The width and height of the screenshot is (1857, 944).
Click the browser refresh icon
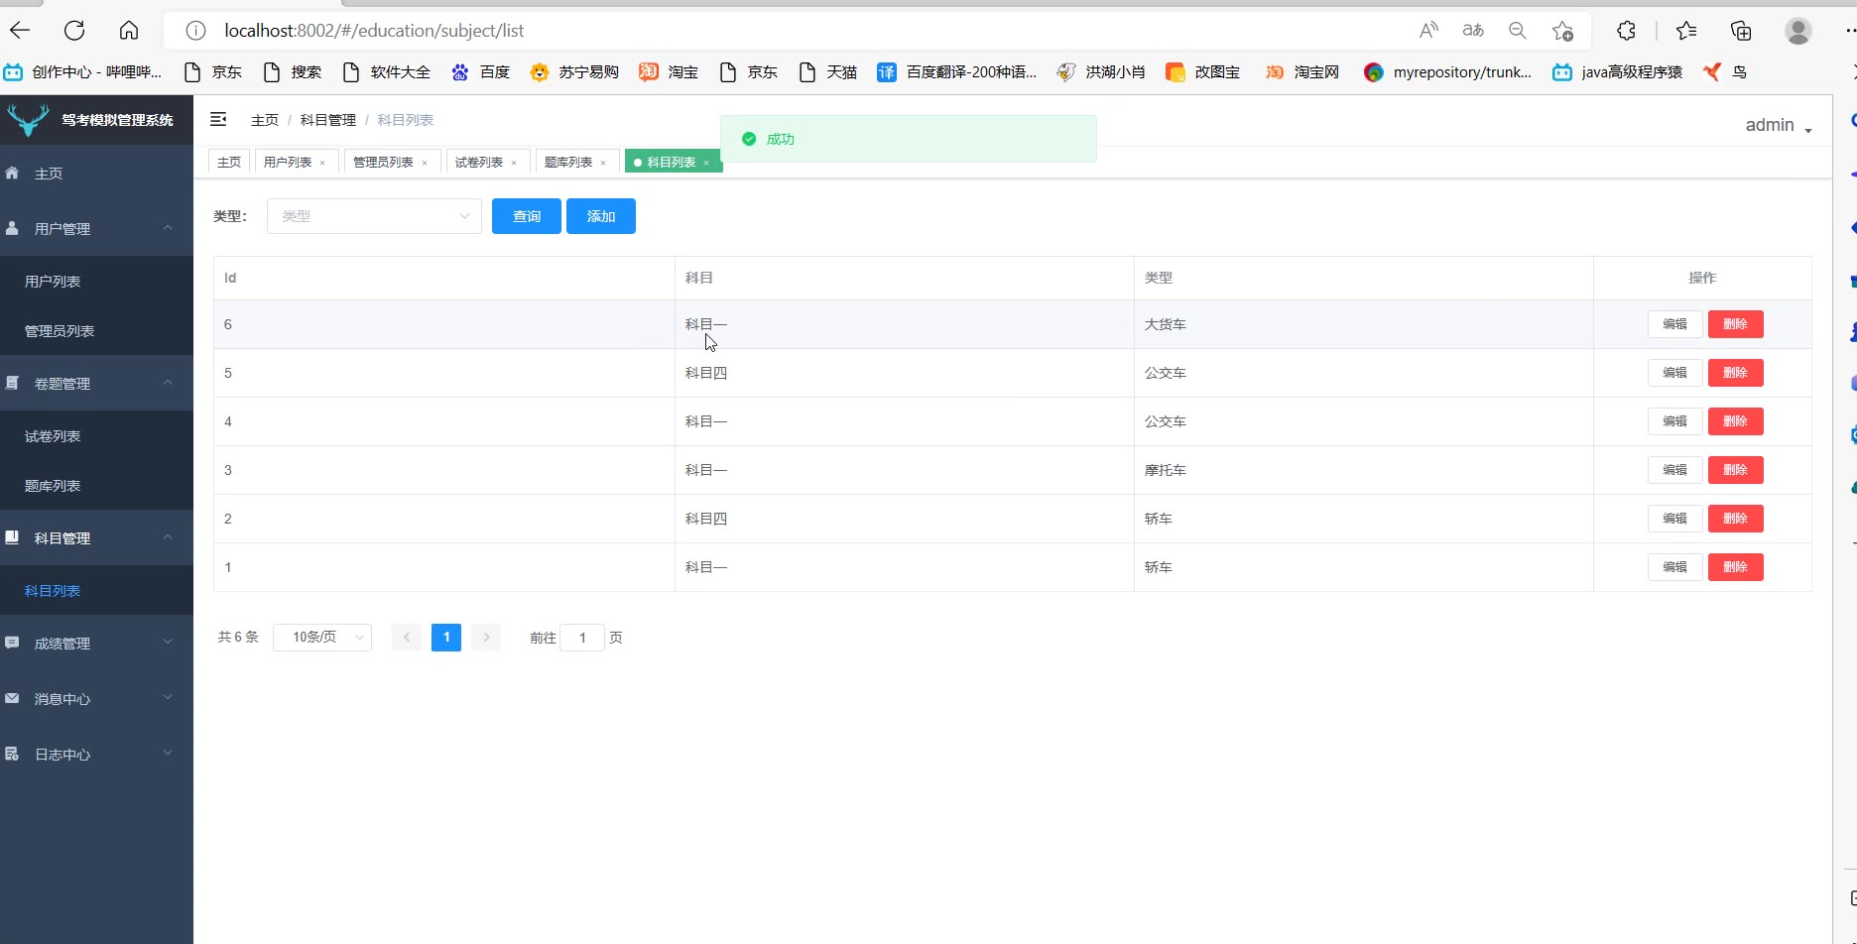pos(74,31)
